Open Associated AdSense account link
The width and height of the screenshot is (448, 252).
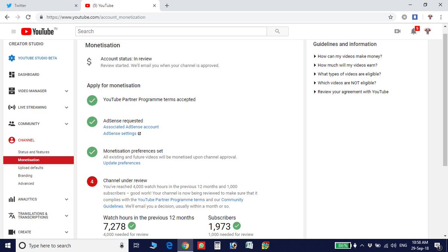(x=131, y=127)
